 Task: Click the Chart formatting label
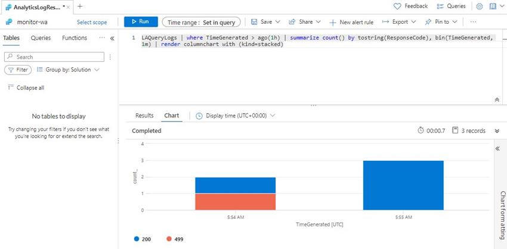[502, 215]
